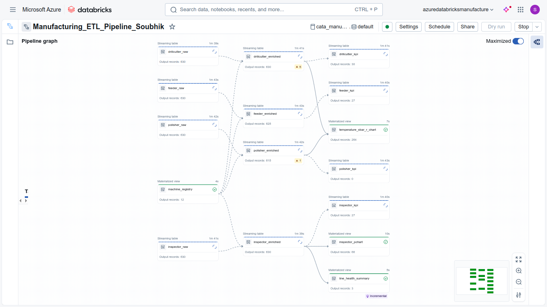547x307 pixels.
Task: Open the graph display settings sliders icon
Action: (518, 295)
